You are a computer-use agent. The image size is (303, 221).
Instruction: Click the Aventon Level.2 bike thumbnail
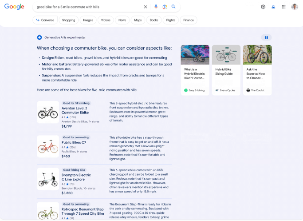coord(48,112)
